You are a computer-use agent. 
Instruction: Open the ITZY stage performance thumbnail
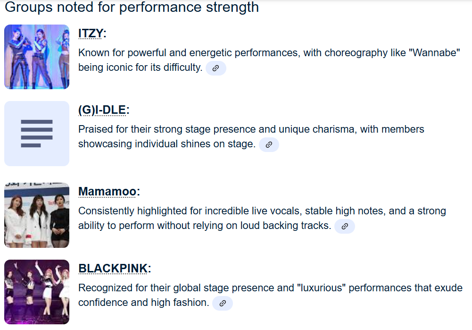(x=37, y=57)
